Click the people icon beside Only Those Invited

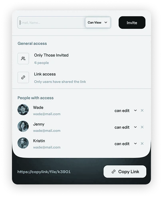click(23, 58)
